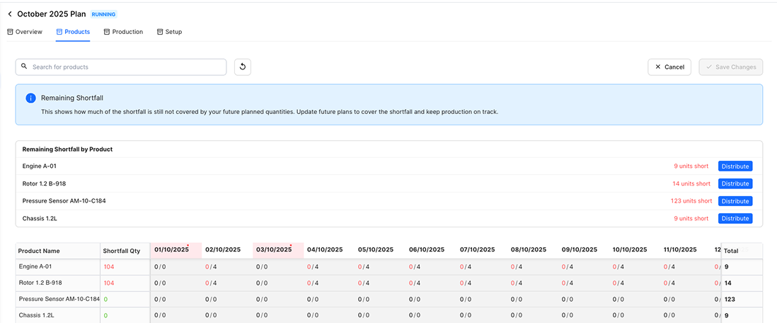Click the 01/10/2025 column header
Viewport: 777px width, 323px height.
172,250
